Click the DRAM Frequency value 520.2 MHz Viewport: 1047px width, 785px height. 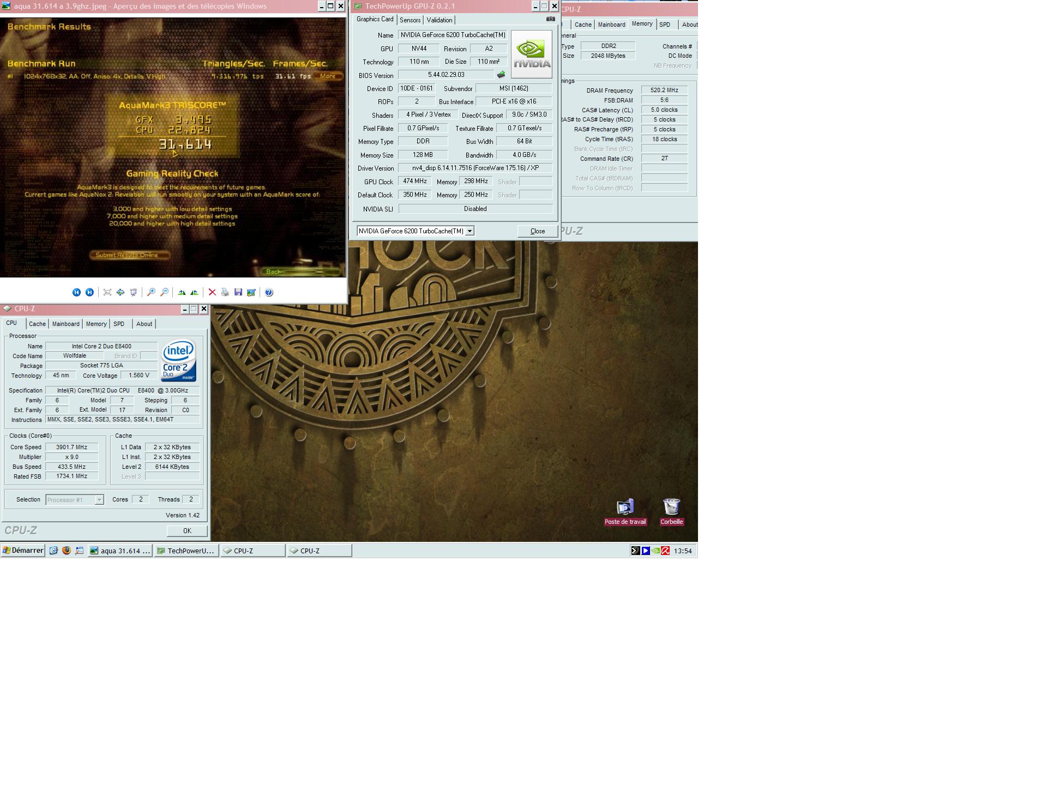tap(664, 90)
